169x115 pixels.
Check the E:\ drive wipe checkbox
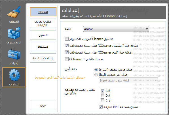102,100
